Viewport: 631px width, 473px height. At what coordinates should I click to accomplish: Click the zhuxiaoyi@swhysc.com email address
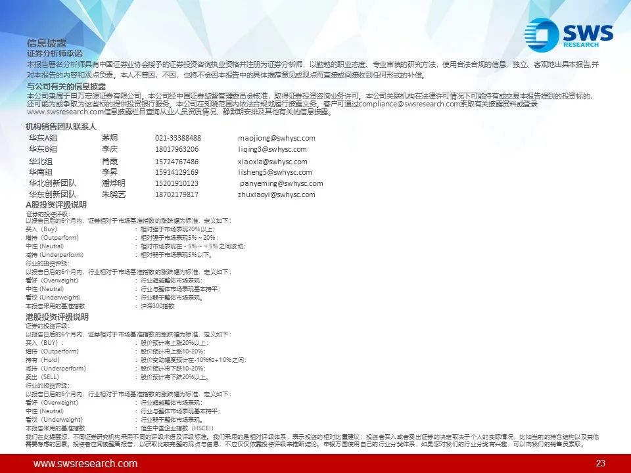(277, 194)
